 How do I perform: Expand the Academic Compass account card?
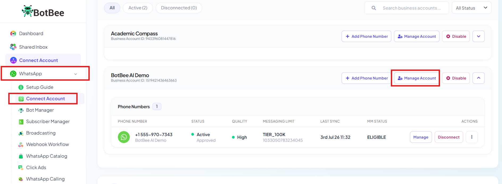coord(479,36)
